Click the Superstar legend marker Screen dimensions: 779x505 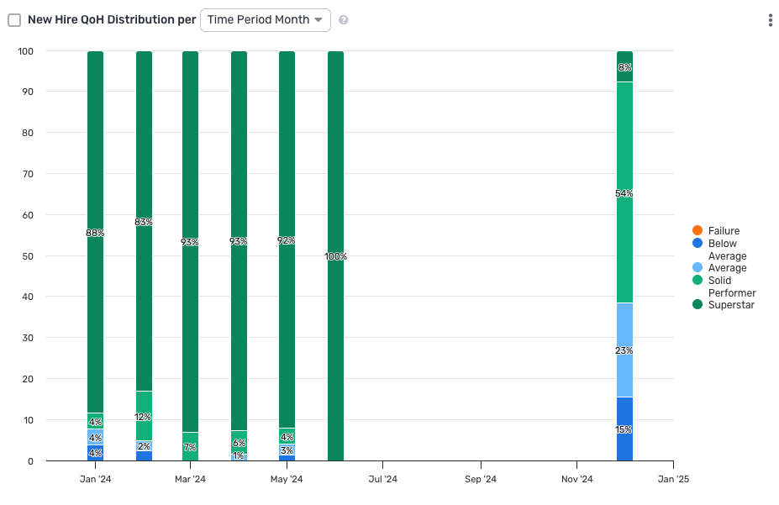point(697,305)
